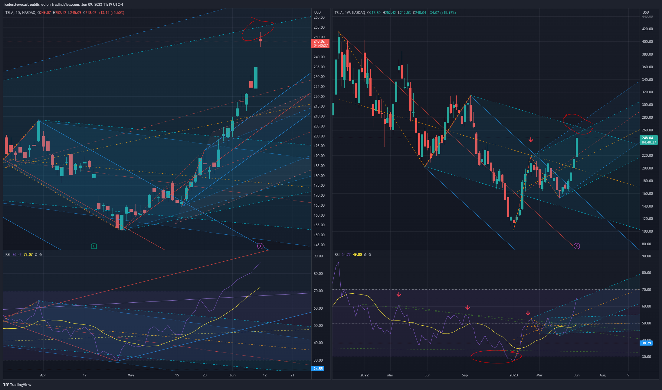Viewport: 662px width, 390px height.
Task: Click the lightning bolt icon on daily chart
Action: pyautogui.click(x=260, y=246)
